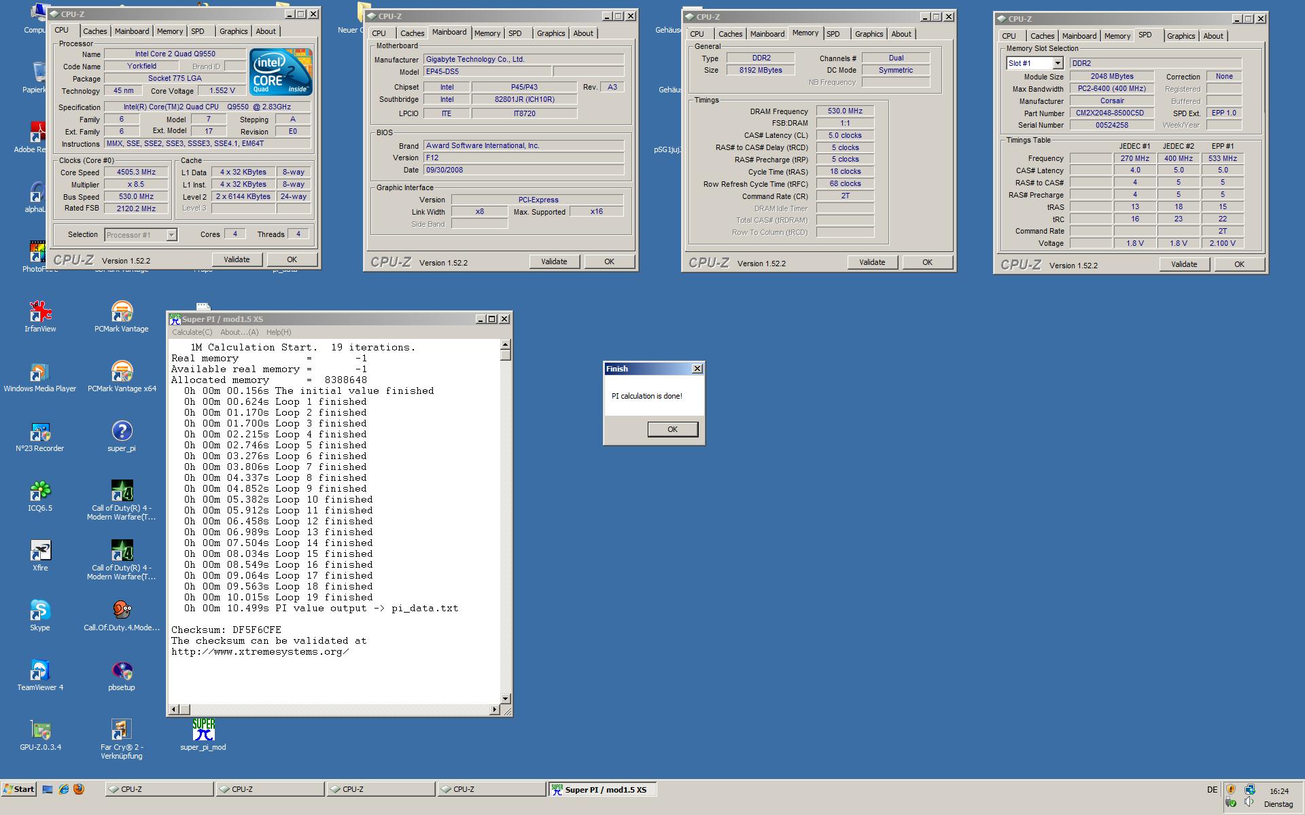Viewport: 1305px width, 815px height.
Task: Click OK in the SPD CPU-Z window
Action: [x=1239, y=264]
